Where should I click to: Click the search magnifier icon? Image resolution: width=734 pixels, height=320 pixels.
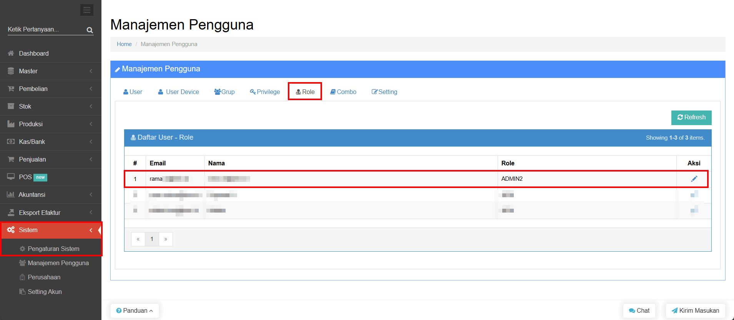tap(90, 30)
